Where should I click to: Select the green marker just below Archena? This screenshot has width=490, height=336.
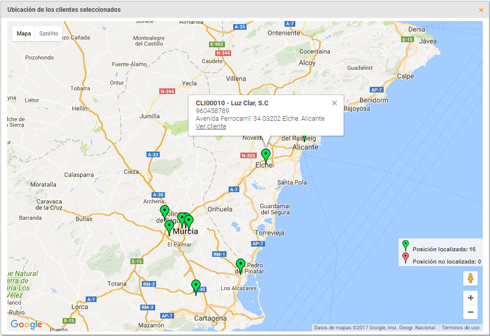164,211
